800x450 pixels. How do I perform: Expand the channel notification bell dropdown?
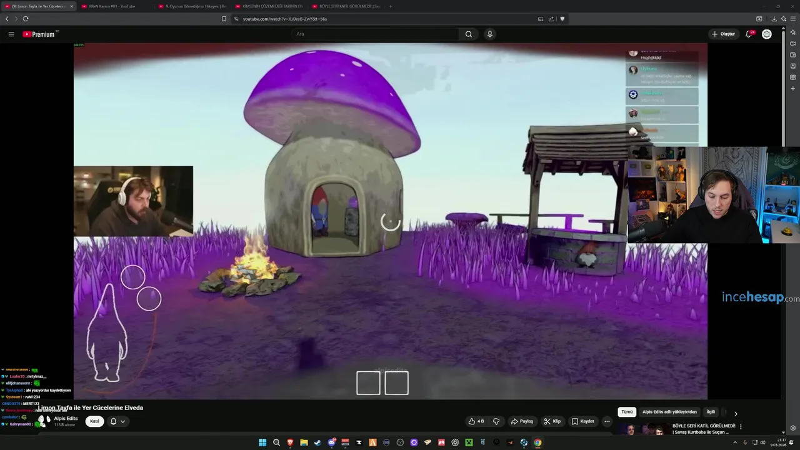pyautogui.click(x=117, y=421)
